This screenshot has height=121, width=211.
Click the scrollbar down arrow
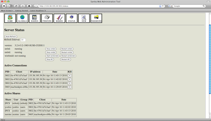pos(210,117)
